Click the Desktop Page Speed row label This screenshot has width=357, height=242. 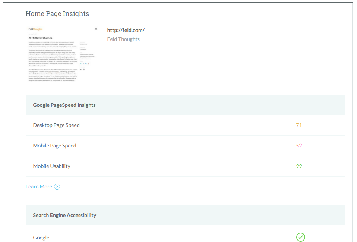[56, 125]
